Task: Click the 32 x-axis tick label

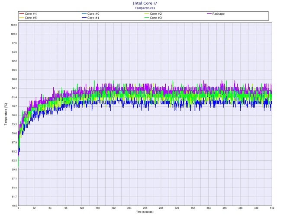Action: [x=34, y=208]
